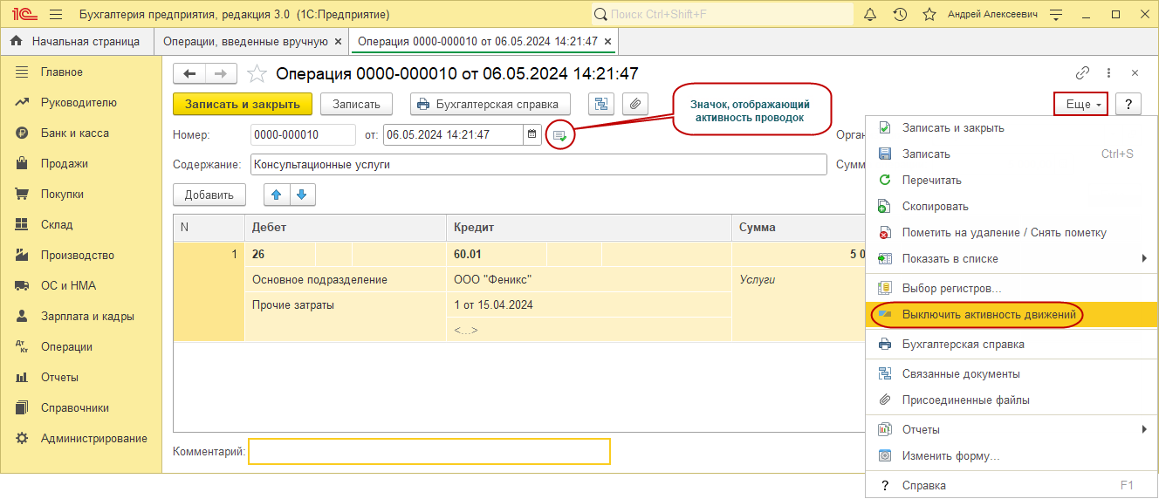Open Справочники section in sidebar

(81, 407)
